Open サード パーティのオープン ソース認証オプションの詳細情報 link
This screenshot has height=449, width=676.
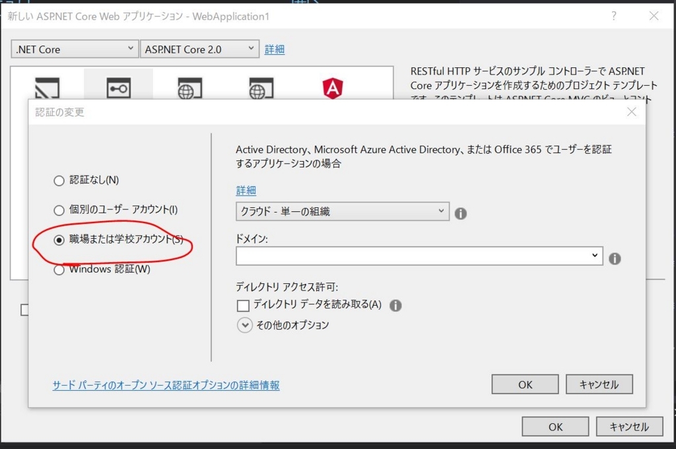point(166,385)
